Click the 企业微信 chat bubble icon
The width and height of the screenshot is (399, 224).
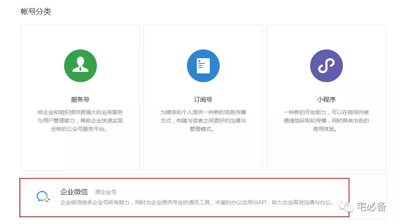[43, 197]
